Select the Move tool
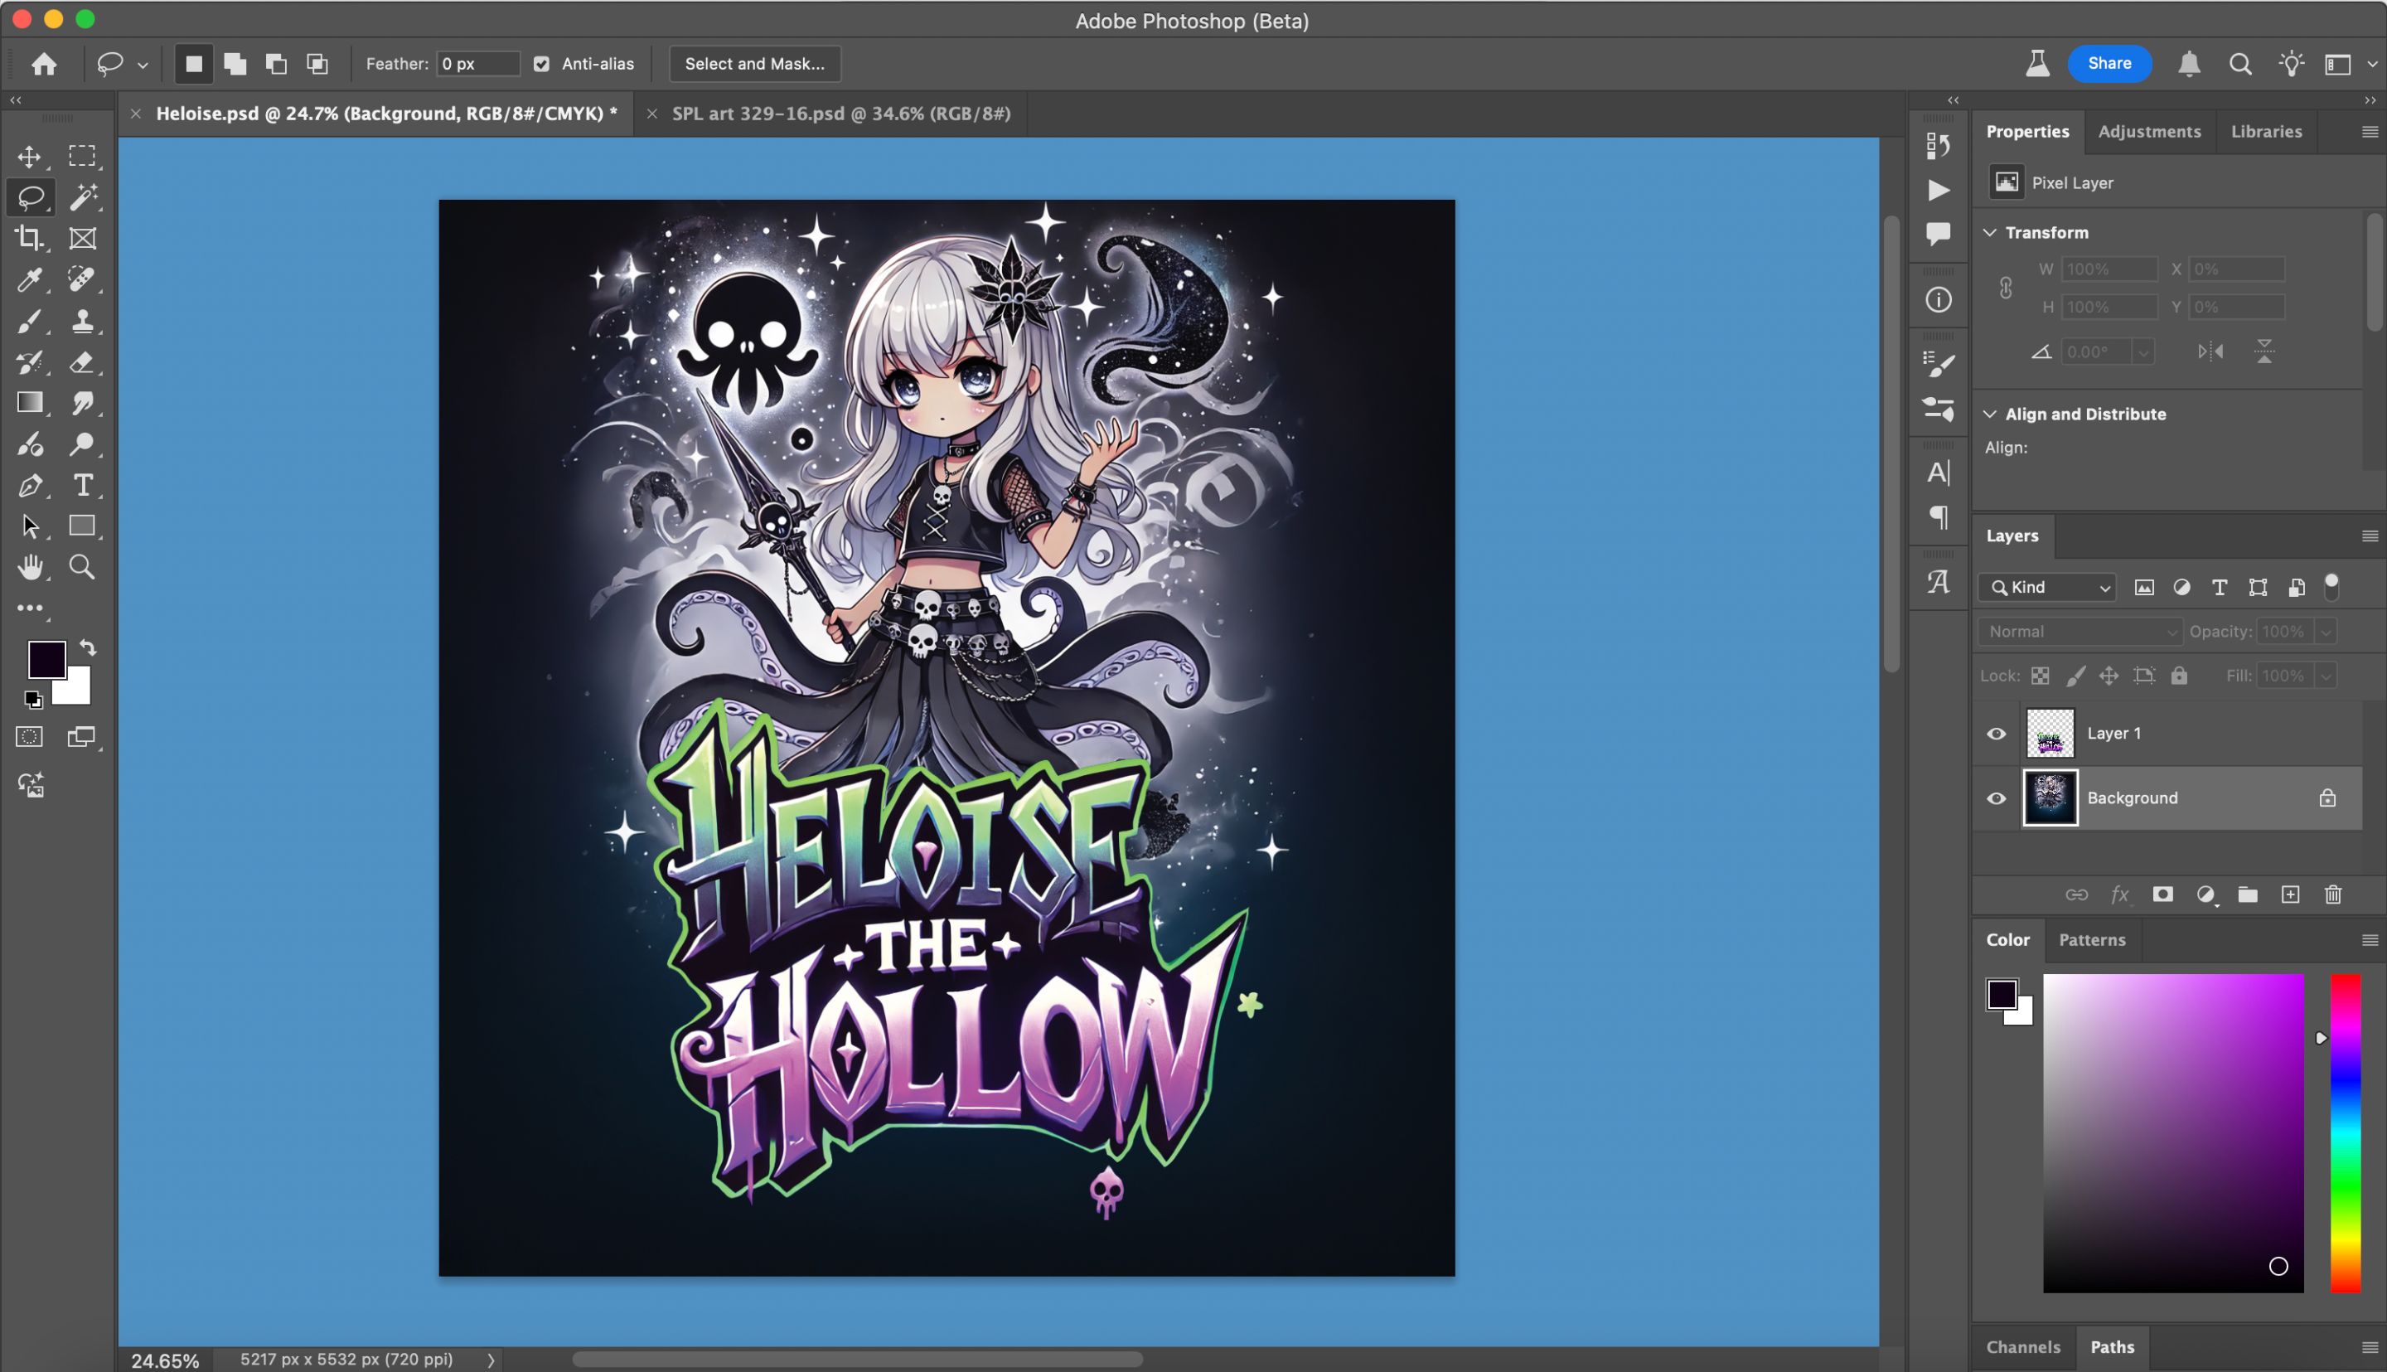Screen dimensions: 2387x1372 29,156
